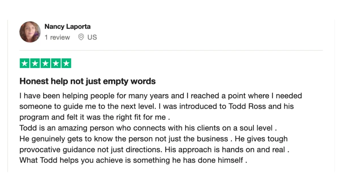Click the second green rating star

(x=35, y=63)
